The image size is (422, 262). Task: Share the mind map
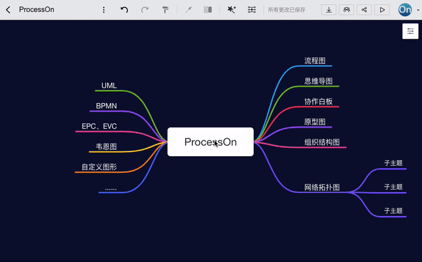364,10
